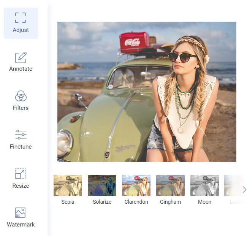Open the Filters overlapping-circles icon
Image resolution: width=247 pixels, height=236 pixels.
21,96
